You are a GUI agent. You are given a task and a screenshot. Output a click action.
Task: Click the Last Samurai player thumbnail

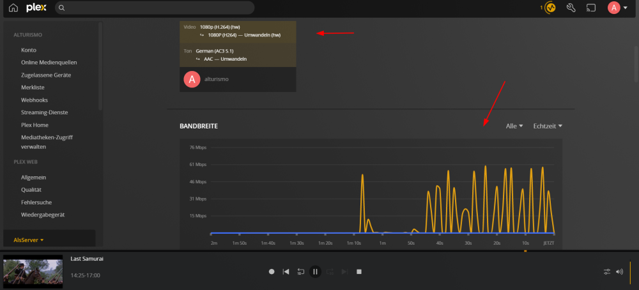[33, 271]
